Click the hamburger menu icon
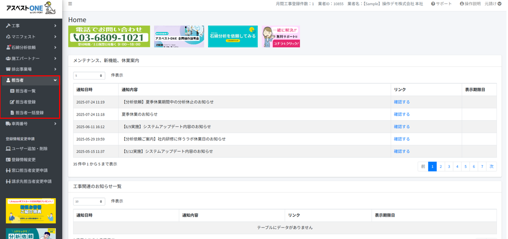 [71, 4]
